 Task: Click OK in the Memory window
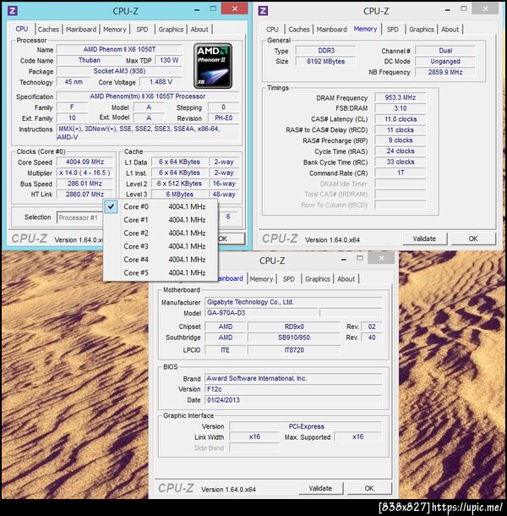(x=473, y=239)
